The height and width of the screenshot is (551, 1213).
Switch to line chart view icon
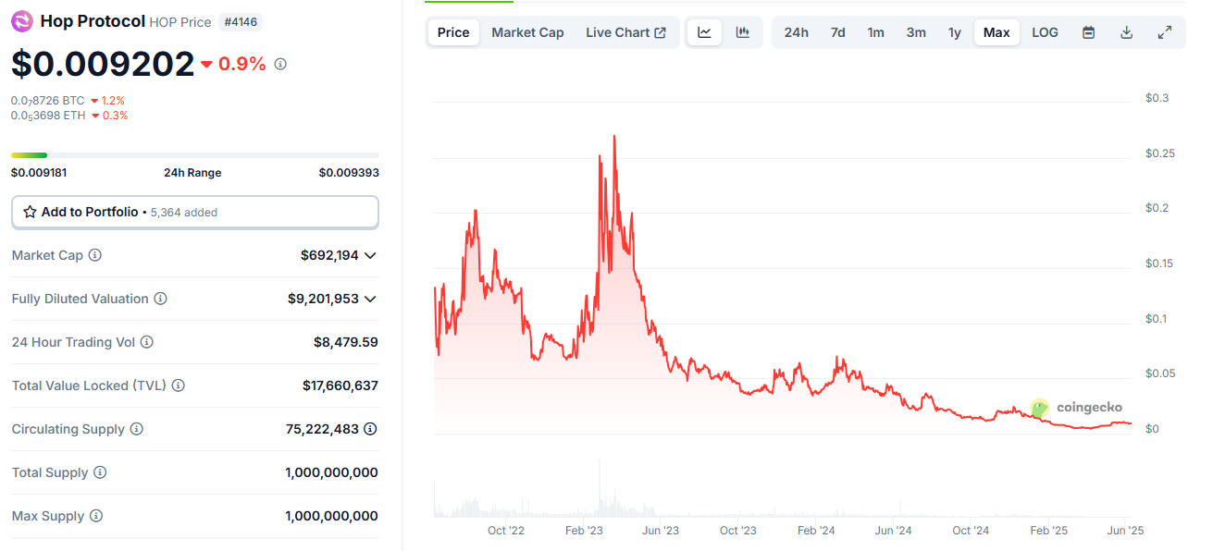click(x=705, y=32)
